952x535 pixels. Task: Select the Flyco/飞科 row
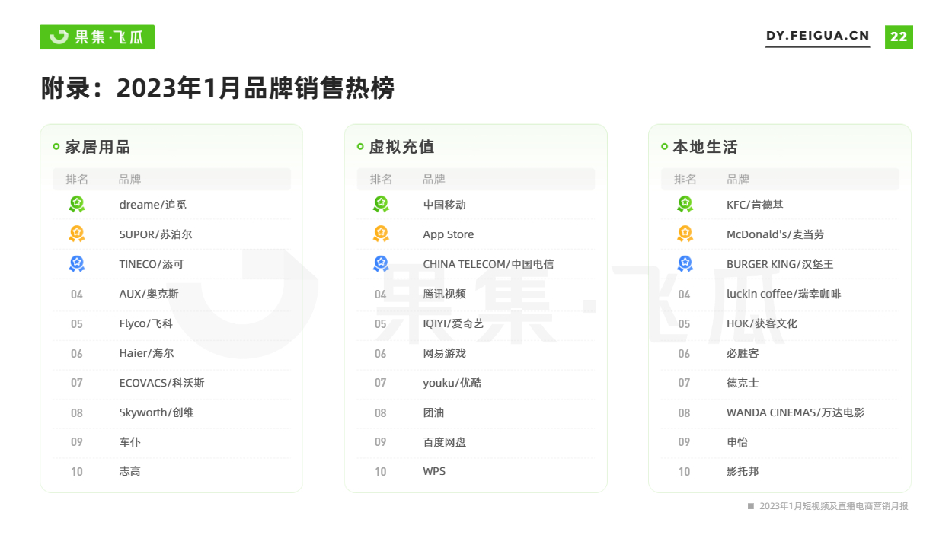[172, 323]
